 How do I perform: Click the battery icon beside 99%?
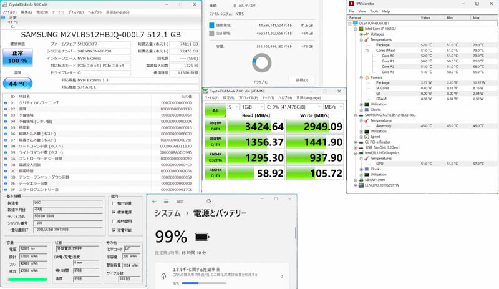201,237
